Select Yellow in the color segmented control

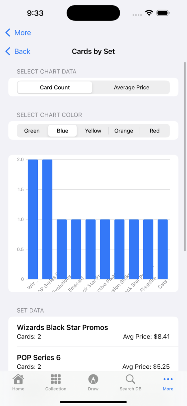pos(93,131)
